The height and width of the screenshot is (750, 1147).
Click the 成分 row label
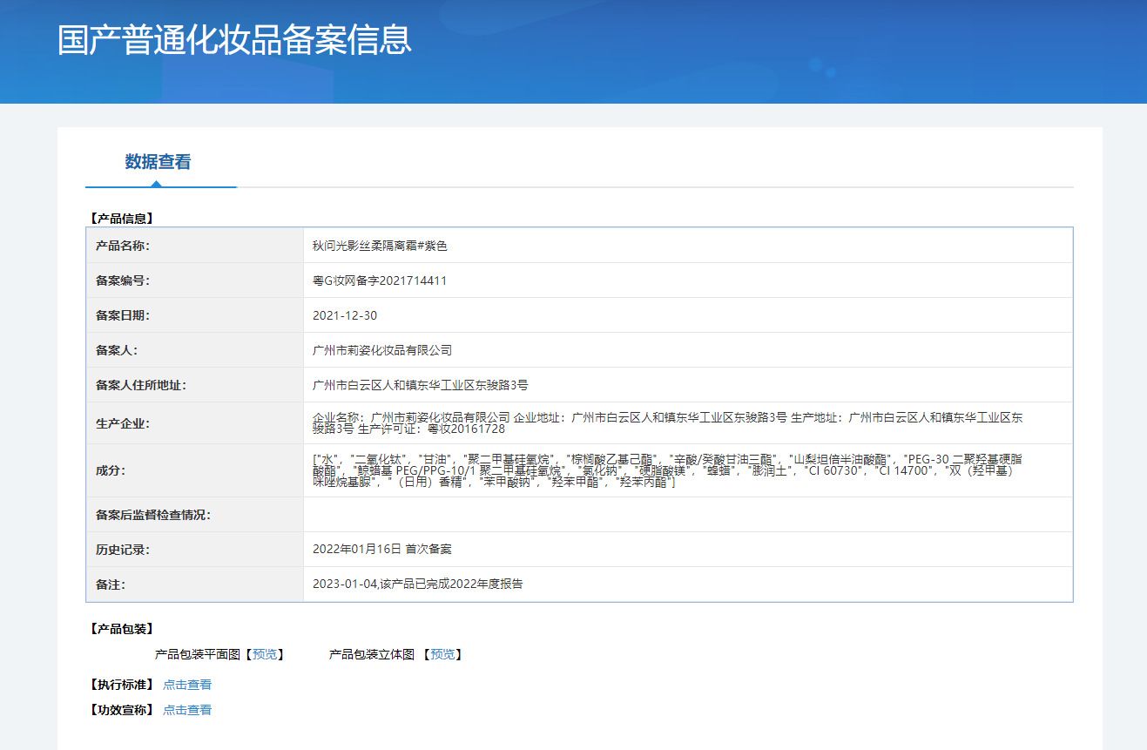coord(111,470)
